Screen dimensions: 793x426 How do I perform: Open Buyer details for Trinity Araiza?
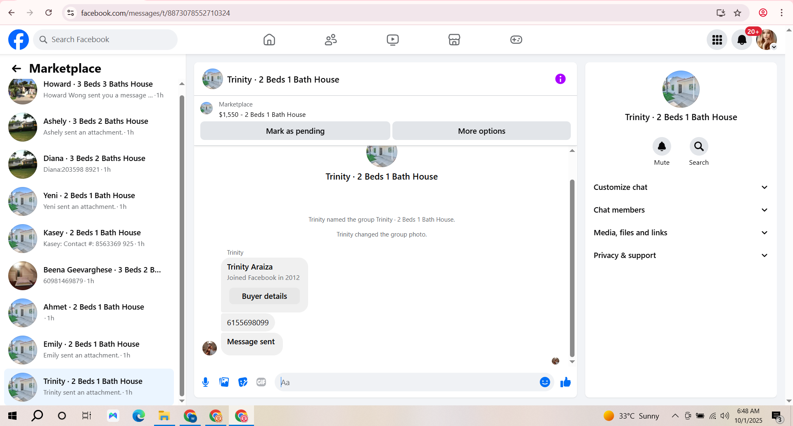click(x=264, y=296)
